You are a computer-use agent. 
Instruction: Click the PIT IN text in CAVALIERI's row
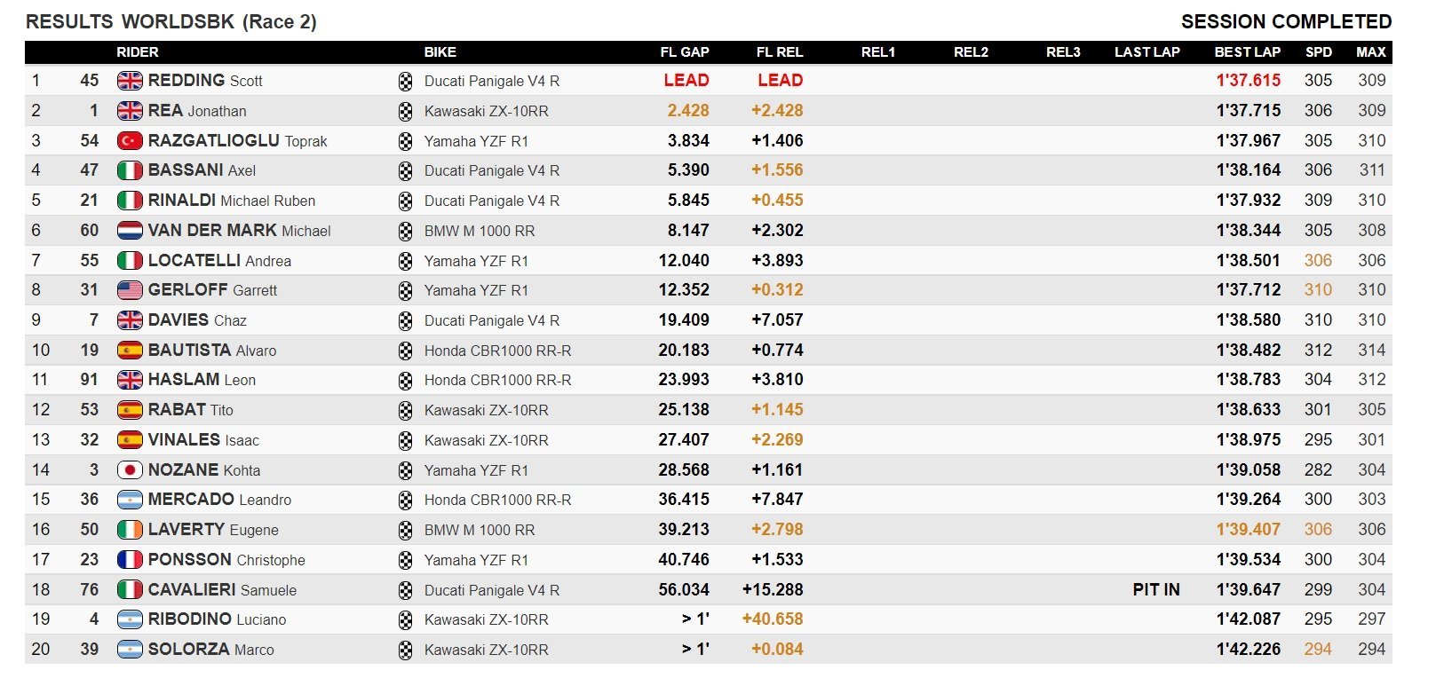tap(1156, 590)
